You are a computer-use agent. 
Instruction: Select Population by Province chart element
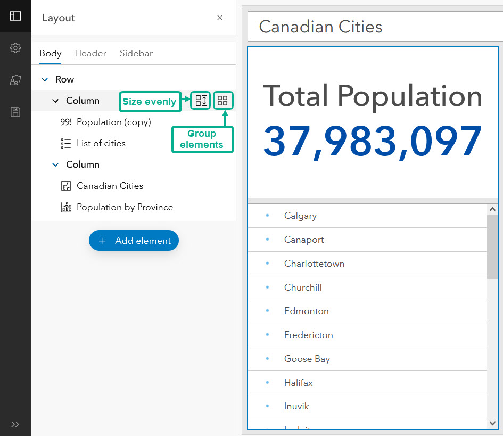point(125,207)
